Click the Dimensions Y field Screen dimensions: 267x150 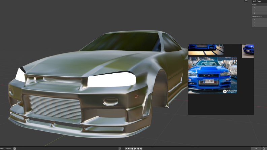pos(259,23)
